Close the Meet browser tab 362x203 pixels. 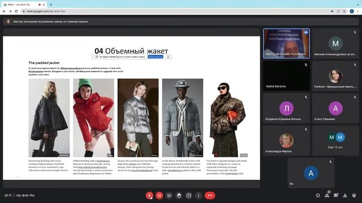tap(44, 5)
